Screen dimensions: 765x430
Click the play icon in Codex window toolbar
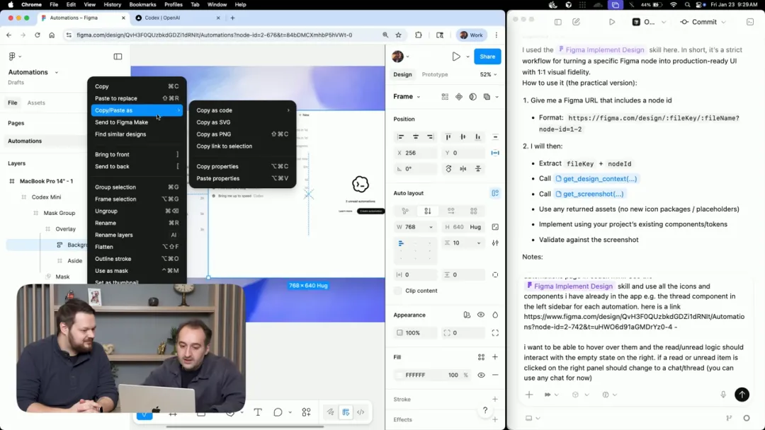pyautogui.click(x=612, y=22)
